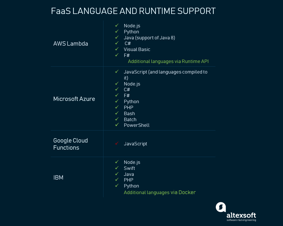Screen dimensions: 283x226
Task: Click 'F#' in the AWS Lambda list
Action: coord(127,55)
